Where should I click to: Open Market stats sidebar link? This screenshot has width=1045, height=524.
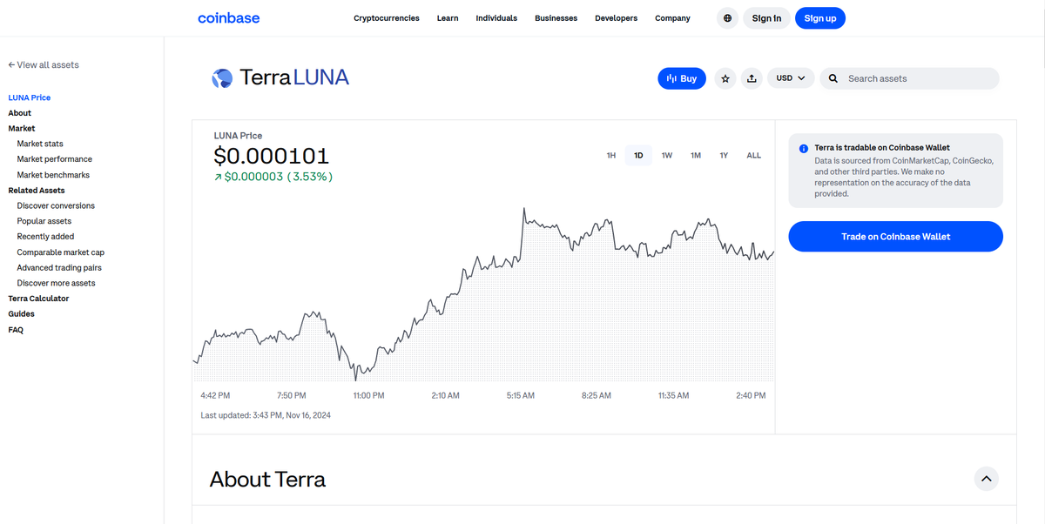(40, 144)
